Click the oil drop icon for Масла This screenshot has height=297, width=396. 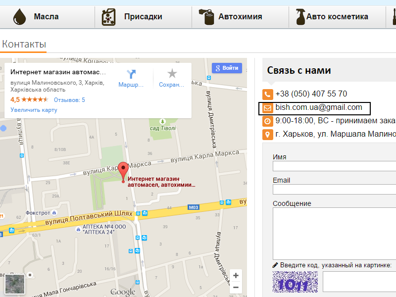point(19,17)
